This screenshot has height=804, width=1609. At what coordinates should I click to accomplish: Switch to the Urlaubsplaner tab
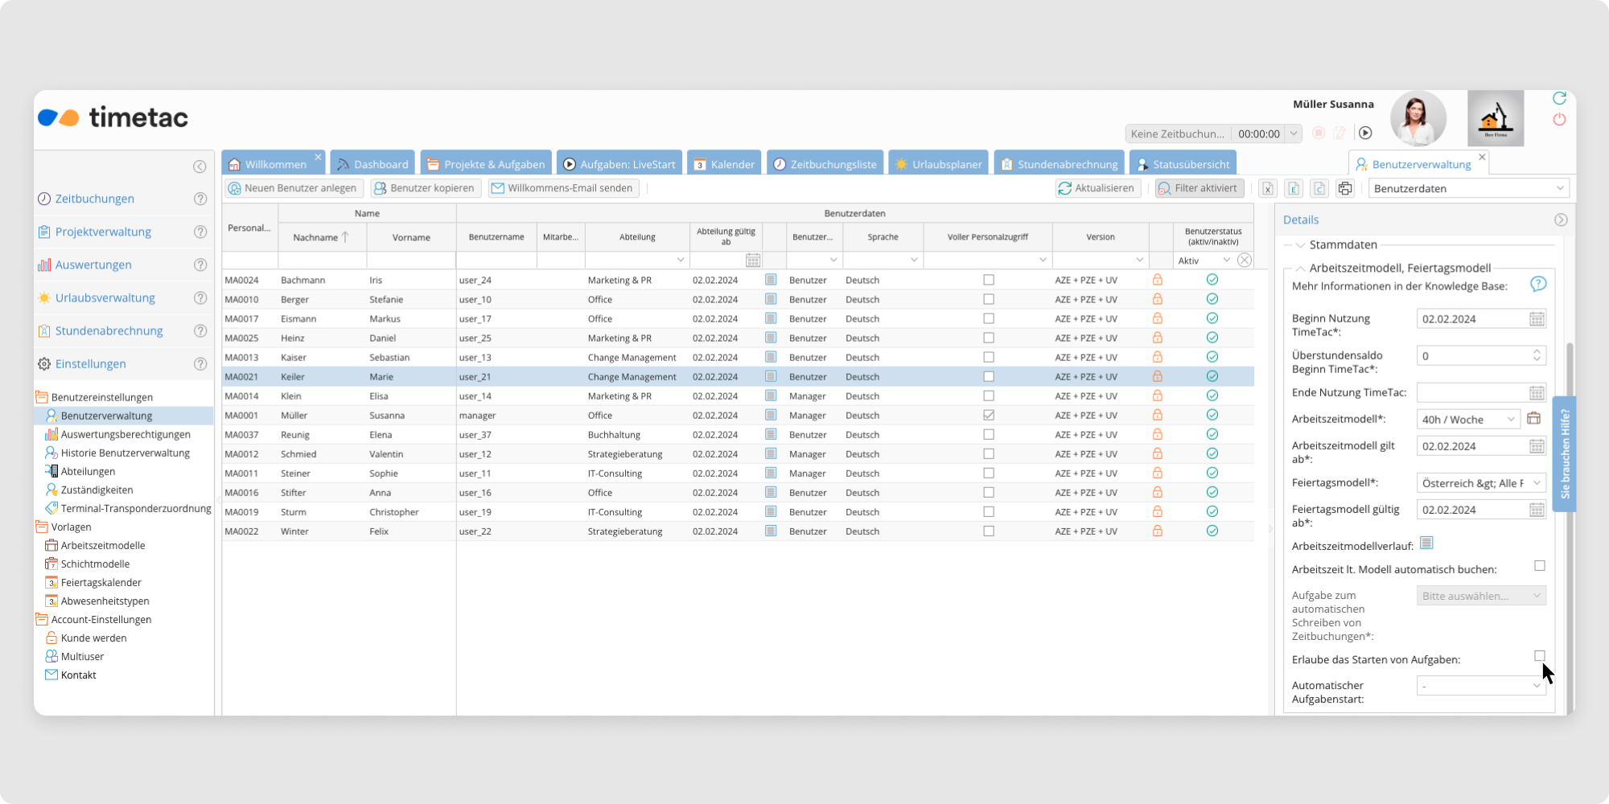(x=938, y=164)
